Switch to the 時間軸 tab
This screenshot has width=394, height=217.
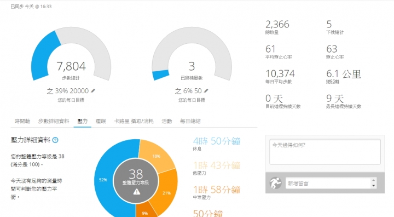point(22,121)
